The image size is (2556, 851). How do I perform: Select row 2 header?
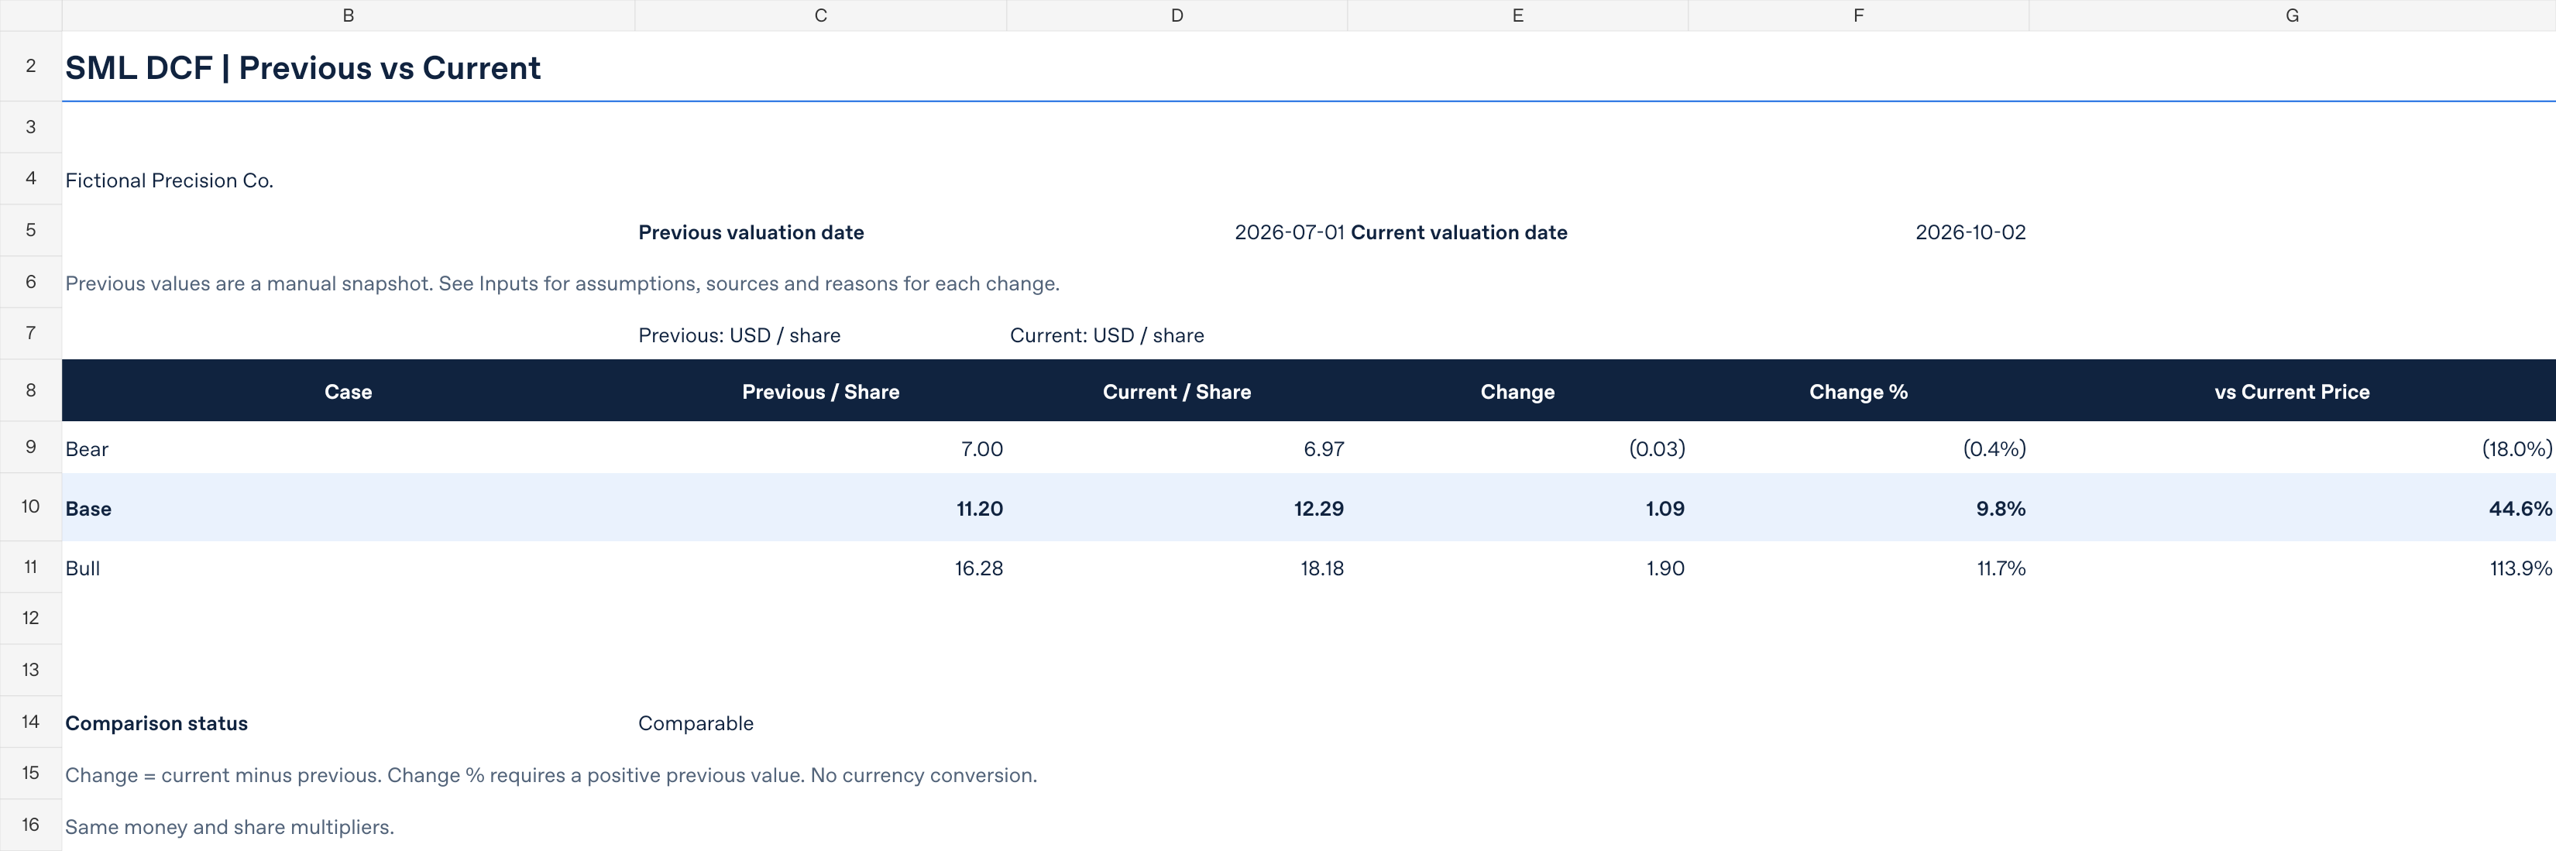click(x=31, y=66)
